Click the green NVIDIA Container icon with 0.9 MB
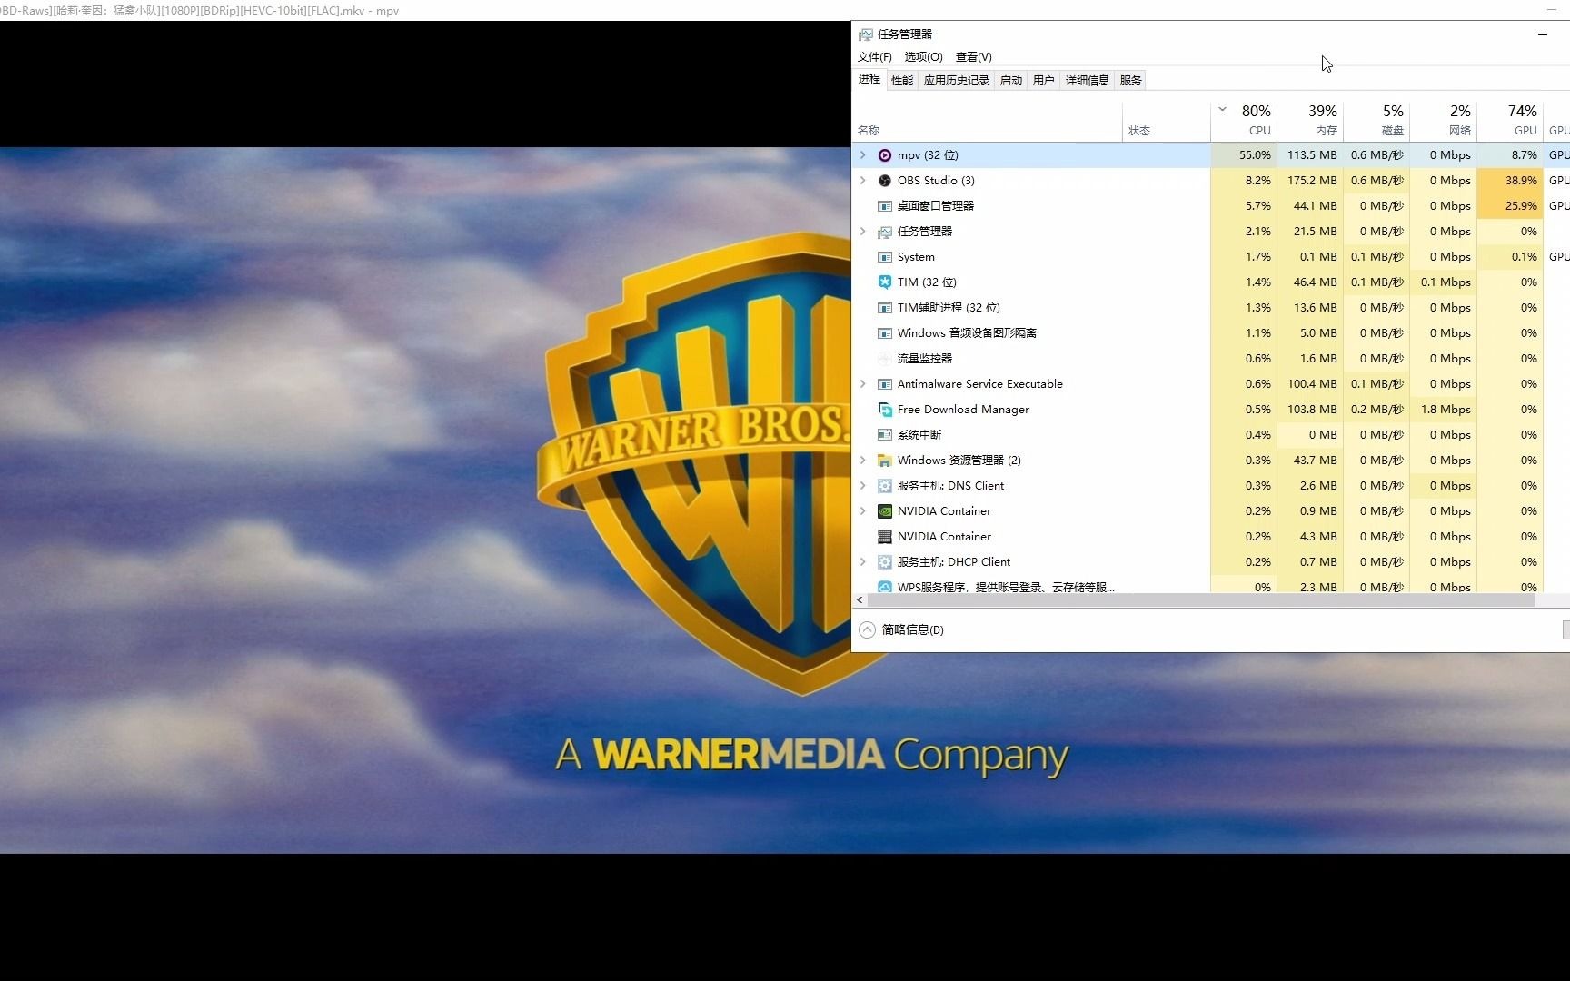This screenshot has width=1570, height=981. (x=884, y=511)
